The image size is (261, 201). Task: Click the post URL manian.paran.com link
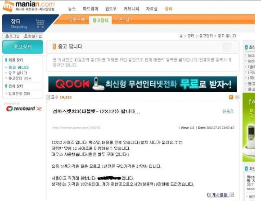tap(76, 128)
